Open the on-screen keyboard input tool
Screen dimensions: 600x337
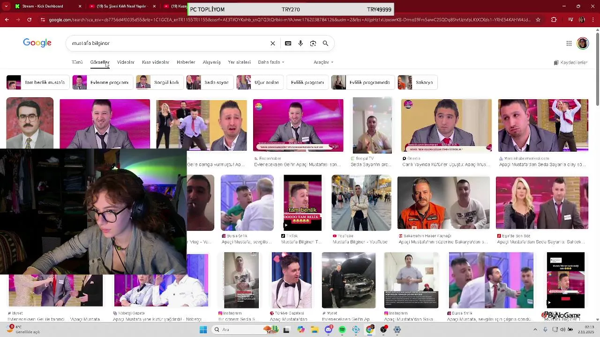click(x=288, y=43)
